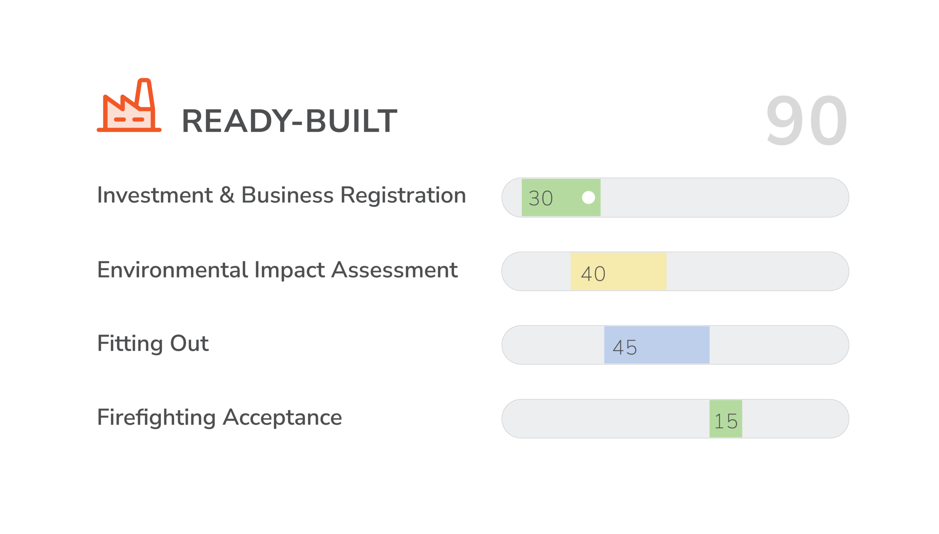Click the number 30 in the green bar
Image resolution: width=939 pixels, height=534 pixels.
pos(541,198)
